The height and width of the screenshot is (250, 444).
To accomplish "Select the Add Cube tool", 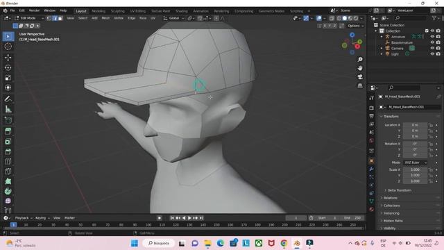I will [8, 120].
